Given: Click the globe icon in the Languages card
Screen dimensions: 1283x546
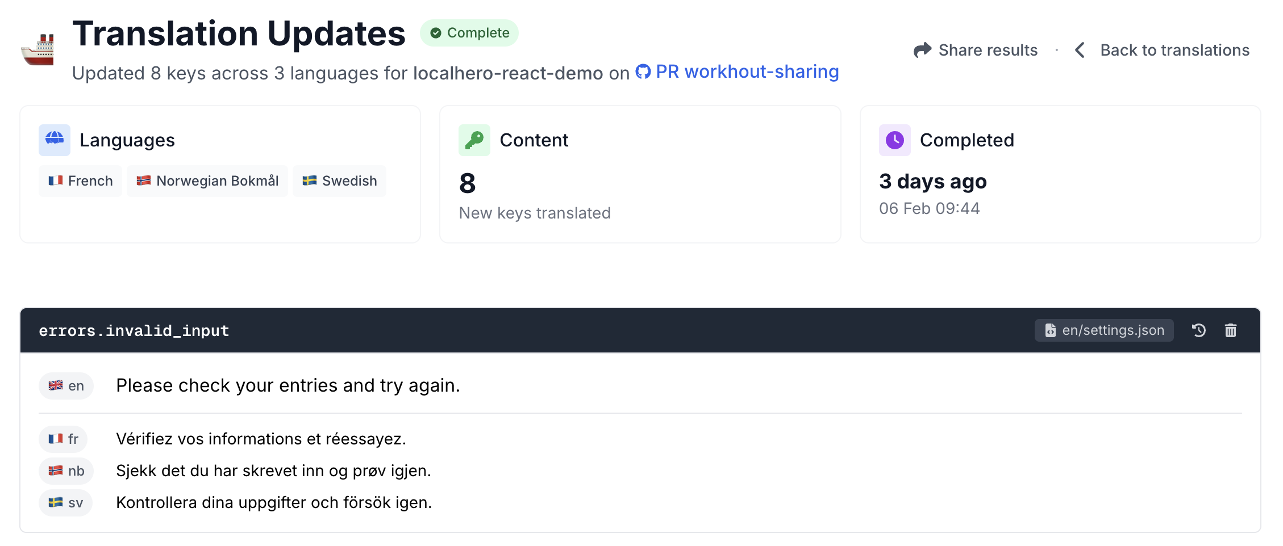Looking at the screenshot, I should tap(54, 140).
